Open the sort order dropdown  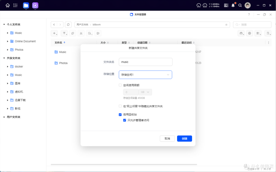tap(268, 33)
